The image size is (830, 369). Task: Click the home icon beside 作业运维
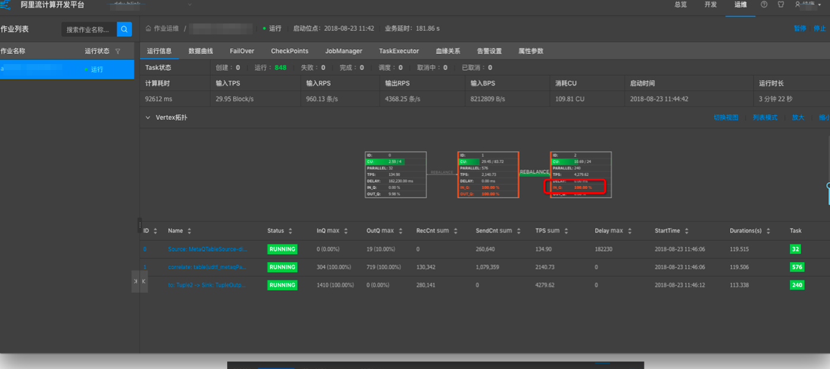(x=148, y=28)
